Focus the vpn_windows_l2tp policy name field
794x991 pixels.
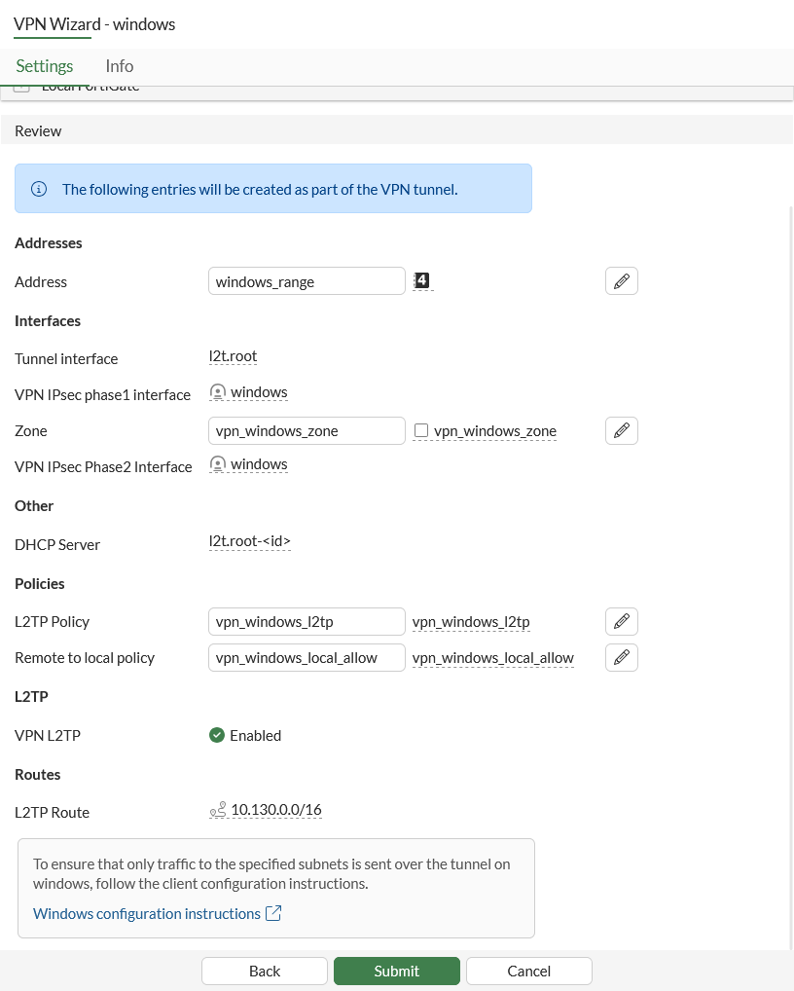pyautogui.click(x=307, y=621)
